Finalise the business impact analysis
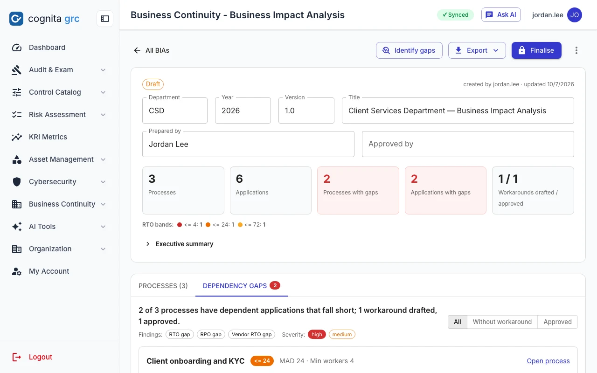This screenshot has height=373, width=597. [x=536, y=50]
